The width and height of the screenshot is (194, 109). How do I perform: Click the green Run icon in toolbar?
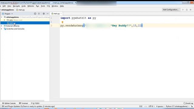click(x=183, y=10)
